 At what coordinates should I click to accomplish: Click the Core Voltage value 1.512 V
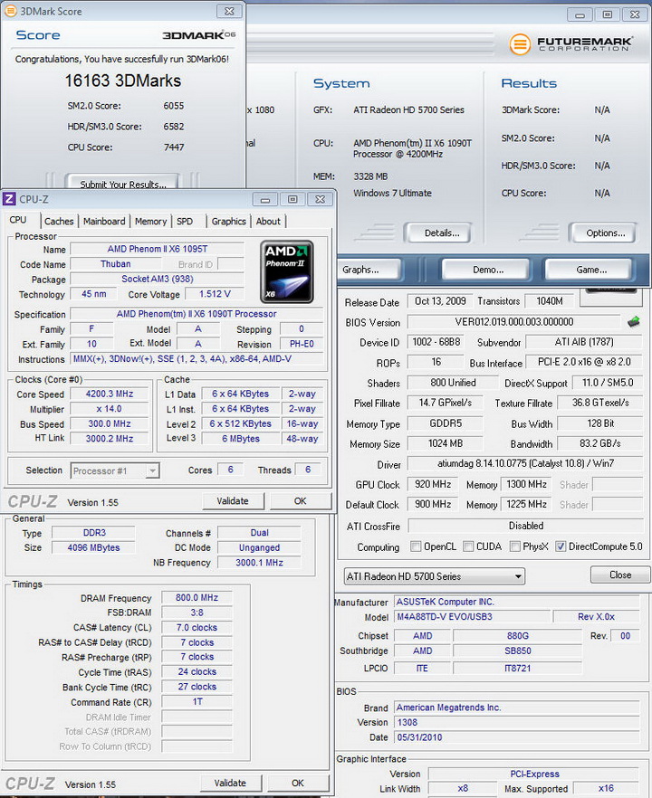pos(215,294)
